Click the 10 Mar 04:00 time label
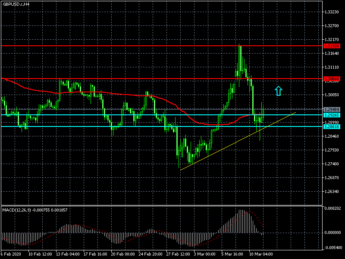345x259 pixels. click(x=261, y=254)
